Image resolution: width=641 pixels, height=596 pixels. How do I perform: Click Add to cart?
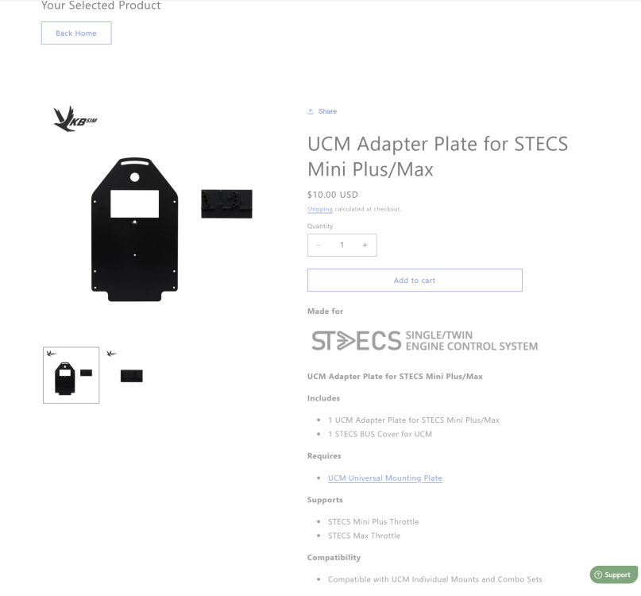414,280
